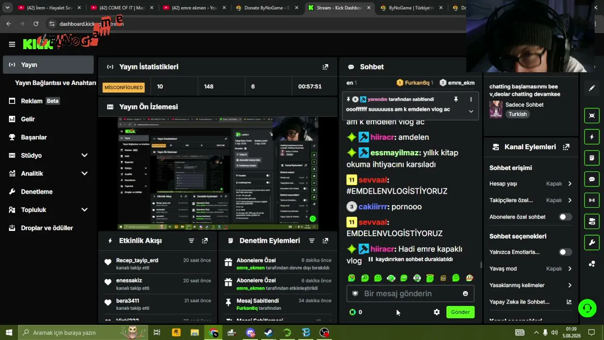Click cakiiirrr username in chat
The width and height of the screenshot is (604, 340).
(373, 207)
